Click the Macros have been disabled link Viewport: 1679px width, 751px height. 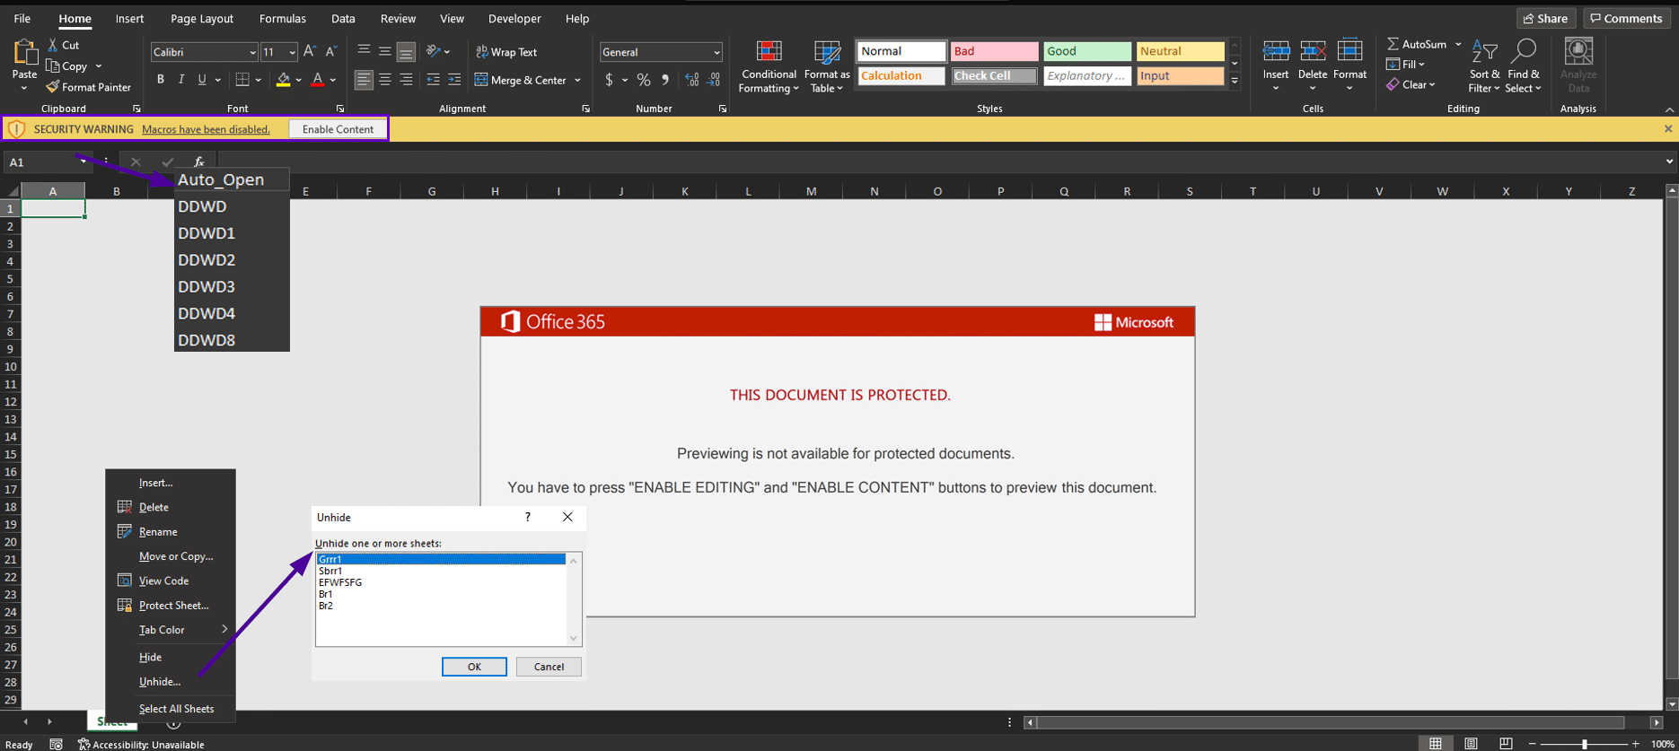(206, 129)
